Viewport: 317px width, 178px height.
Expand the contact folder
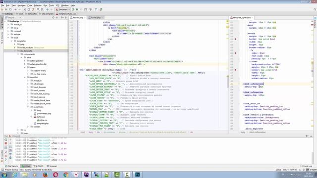click(8, 31)
